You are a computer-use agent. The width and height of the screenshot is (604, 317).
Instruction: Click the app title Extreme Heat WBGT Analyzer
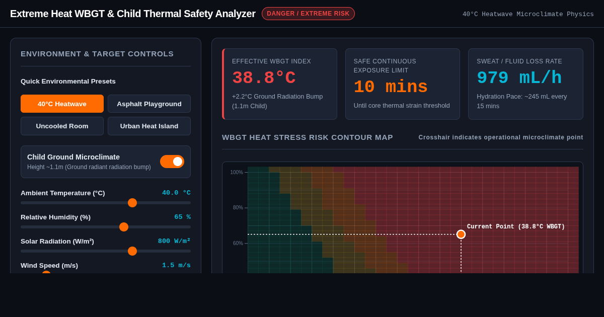(x=133, y=14)
